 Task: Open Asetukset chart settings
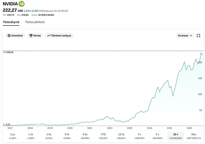pyautogui.click(x=15, y=36)
